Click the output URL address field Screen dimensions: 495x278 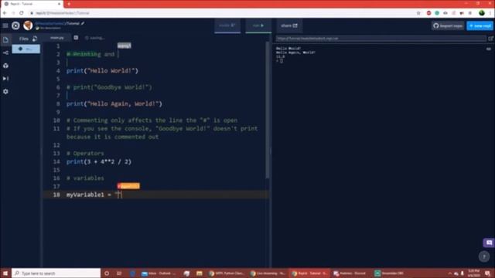[381, 39]
